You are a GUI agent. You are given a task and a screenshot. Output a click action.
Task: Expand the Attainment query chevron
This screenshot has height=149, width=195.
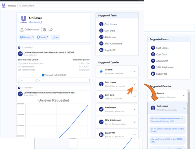[135, 109]
